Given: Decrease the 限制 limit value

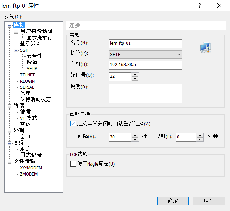Looking at the screenshot, I should point(200,139).
